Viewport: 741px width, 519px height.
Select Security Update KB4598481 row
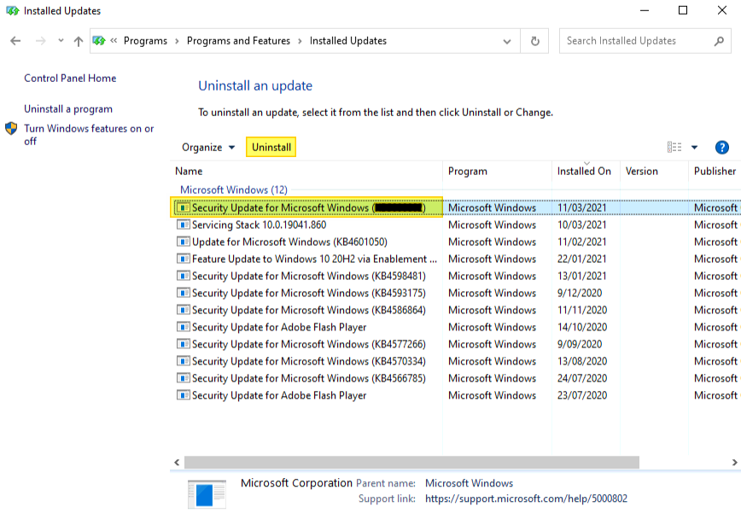pyautogui.click(x=456, y=276)
